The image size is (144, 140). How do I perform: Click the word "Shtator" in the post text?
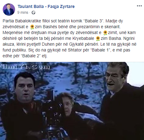(x=75, y=50)
